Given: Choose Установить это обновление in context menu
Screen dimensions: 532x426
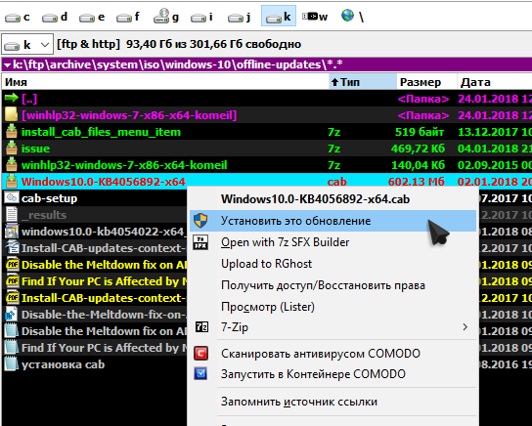Looking at the screenshot, I should 332,221.
